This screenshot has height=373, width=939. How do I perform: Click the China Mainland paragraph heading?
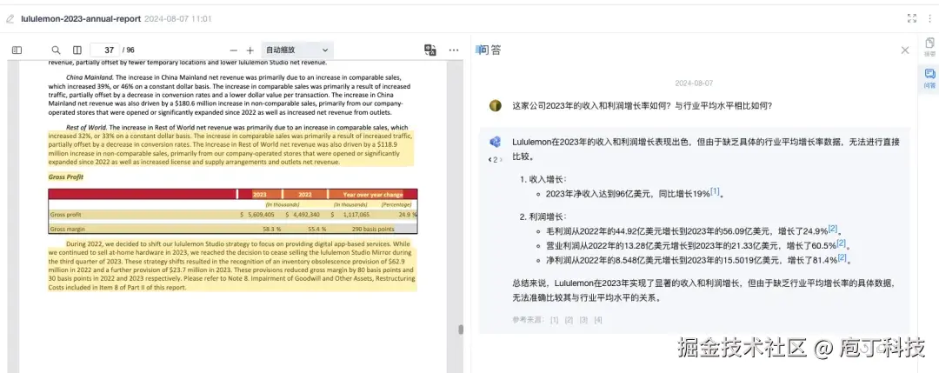click(x=90, y=78)
